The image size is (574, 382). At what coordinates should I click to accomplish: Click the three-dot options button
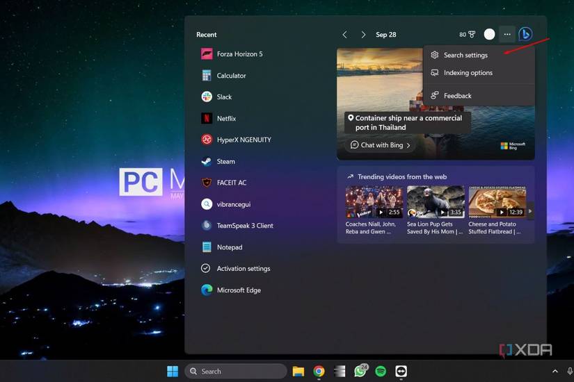click(x=507, y=34)
